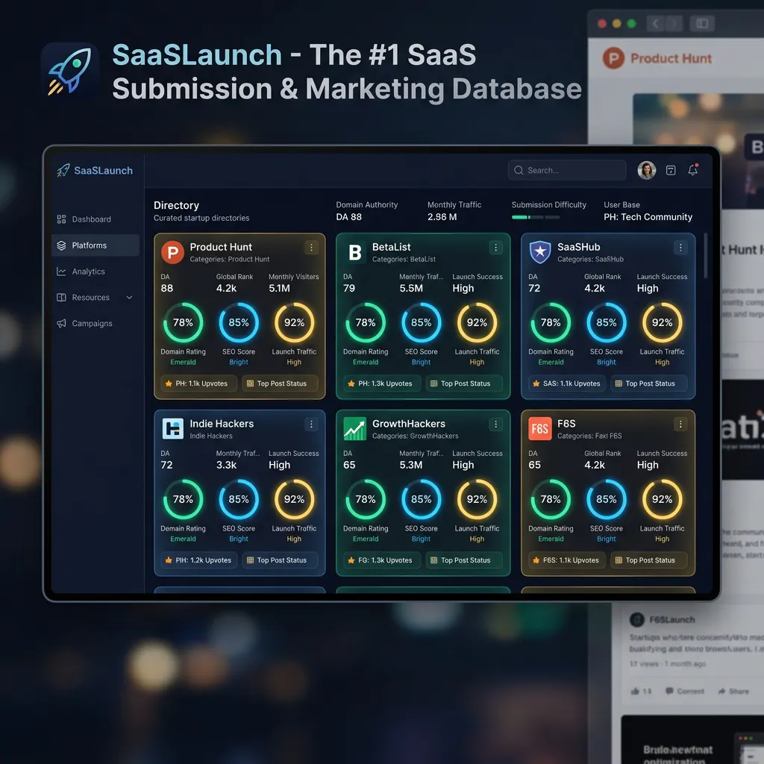Click Top Post Status on GrowthHackers card
This screenshot has height=764, width=764.
pos(464,560)
